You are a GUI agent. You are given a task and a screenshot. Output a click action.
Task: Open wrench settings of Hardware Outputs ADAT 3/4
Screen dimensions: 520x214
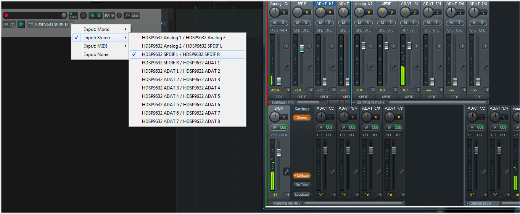click(x=355, y=172)
